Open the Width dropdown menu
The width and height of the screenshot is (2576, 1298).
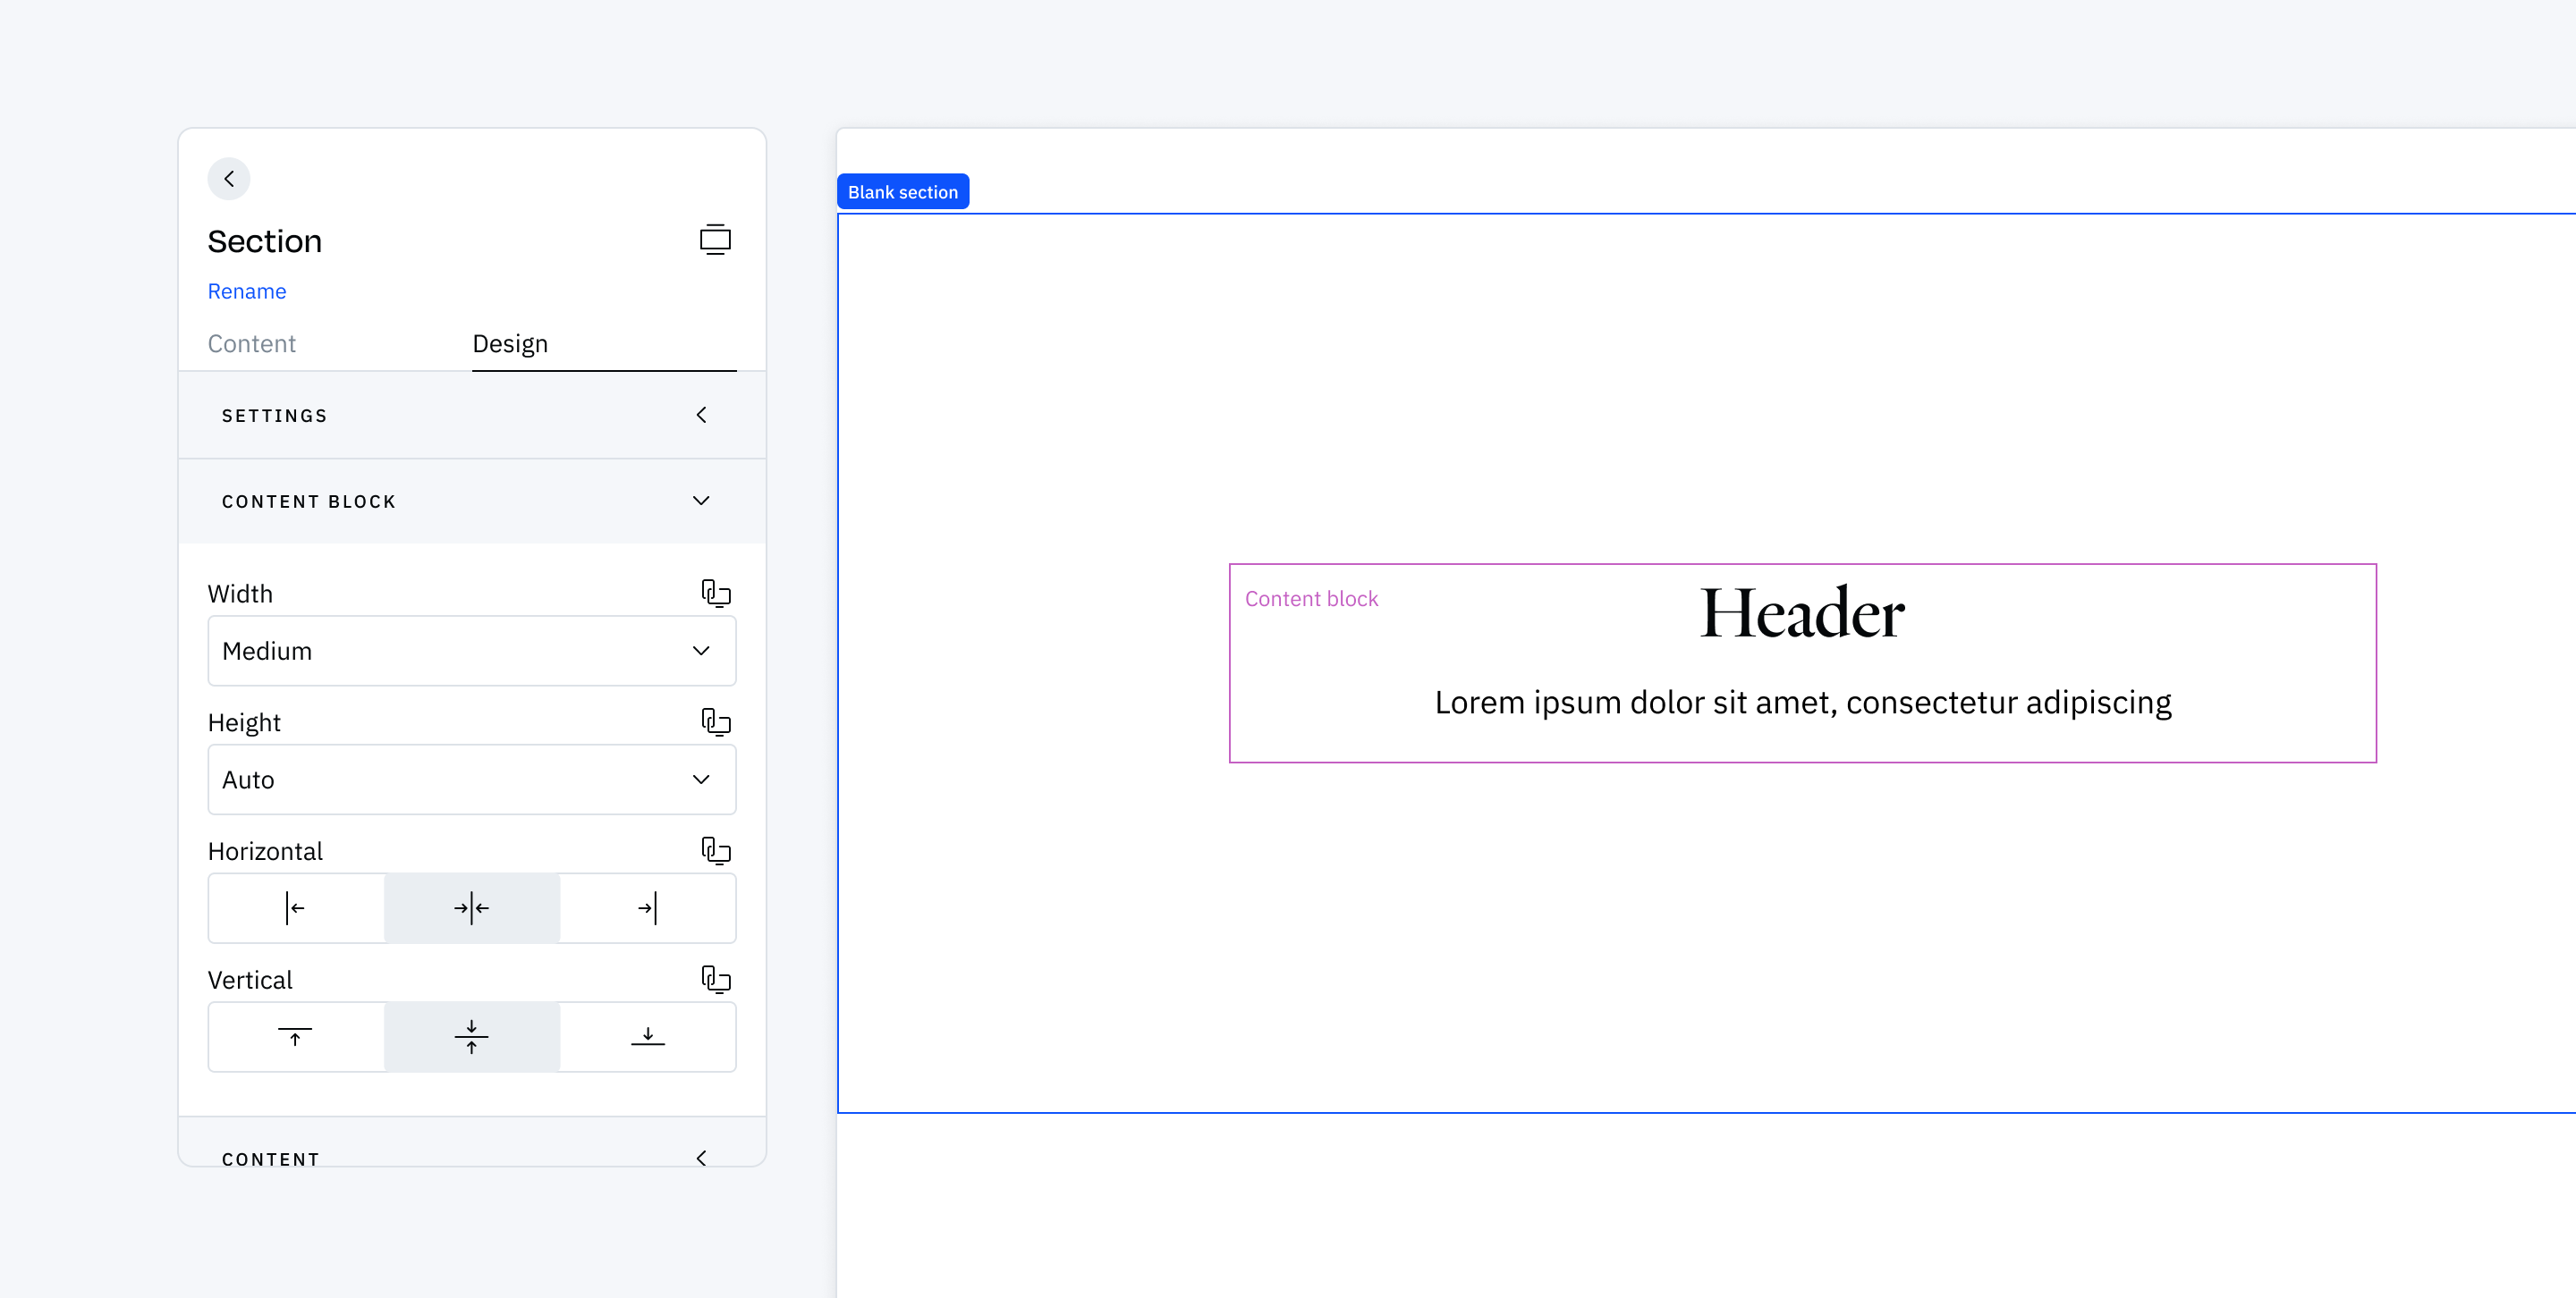pos(470,649)
